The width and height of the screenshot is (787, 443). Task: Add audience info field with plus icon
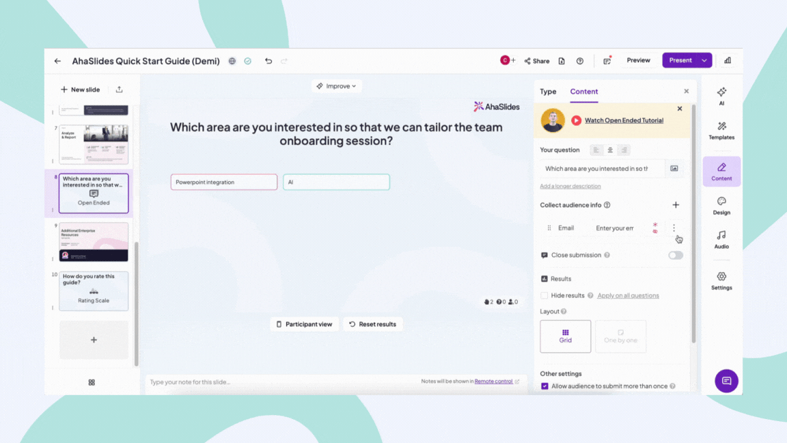click(x=676, y=205)
